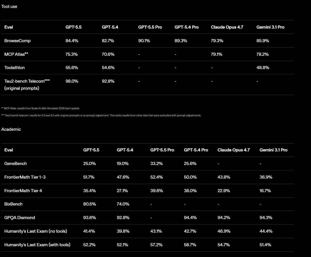Click Humanity's Last Exam (no tools) label
The image size is (311, 257).
(36, 231)
